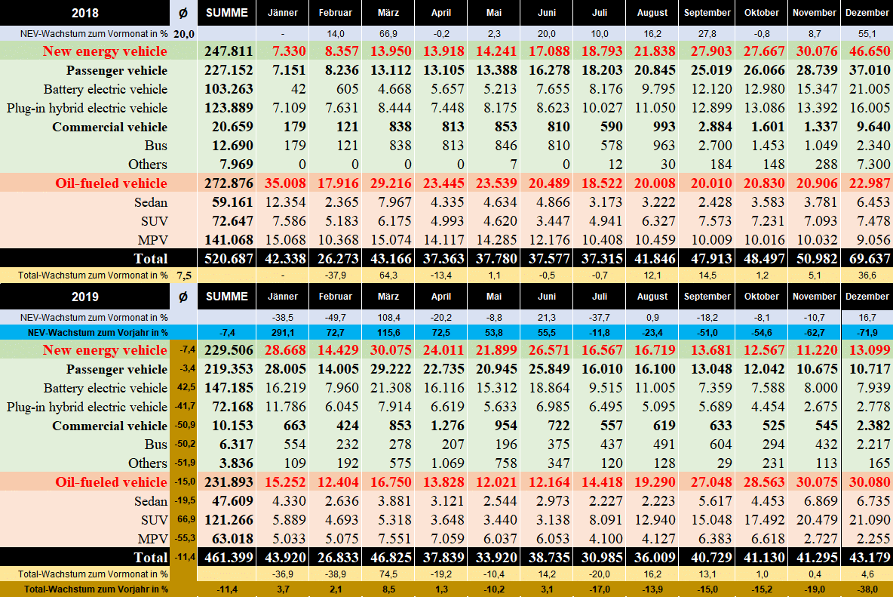Click the 2019 Passenger vehicle sum 219.353
Screen dimensions: 893x597
tap(229, 369)
